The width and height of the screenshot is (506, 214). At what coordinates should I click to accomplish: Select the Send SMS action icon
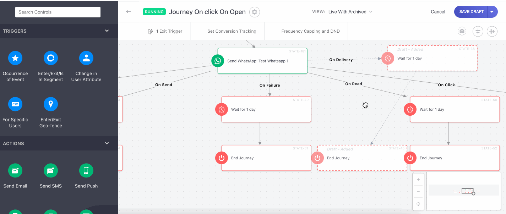pyautogui.click(x=51, y=171)
